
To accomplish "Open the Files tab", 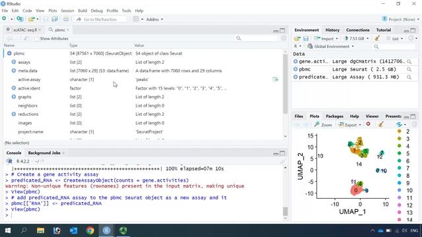I will point(299,117).
